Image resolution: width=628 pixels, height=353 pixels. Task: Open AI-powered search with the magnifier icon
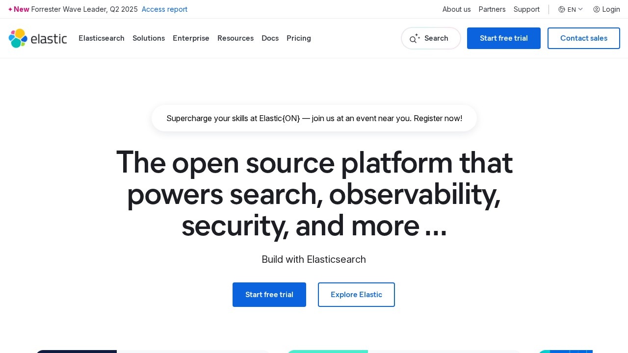pos(415,39)
